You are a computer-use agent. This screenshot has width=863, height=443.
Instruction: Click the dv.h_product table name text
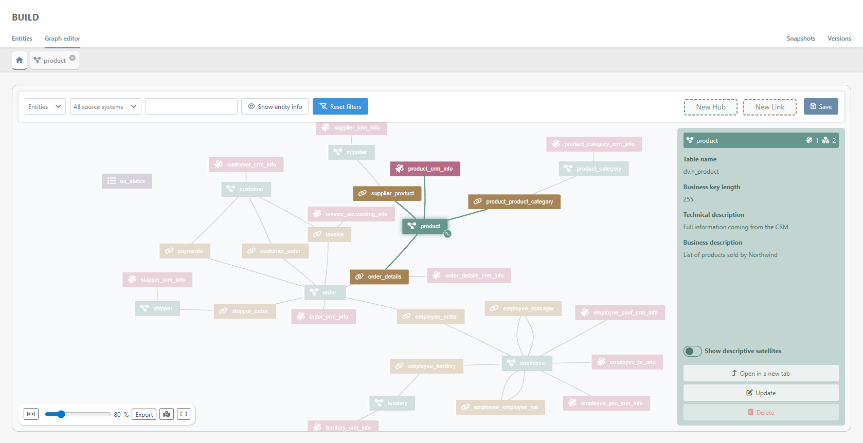[x=701, y=172]
